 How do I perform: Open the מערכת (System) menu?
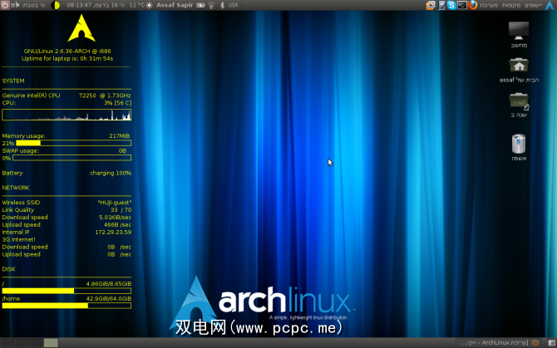pos(489,5)
